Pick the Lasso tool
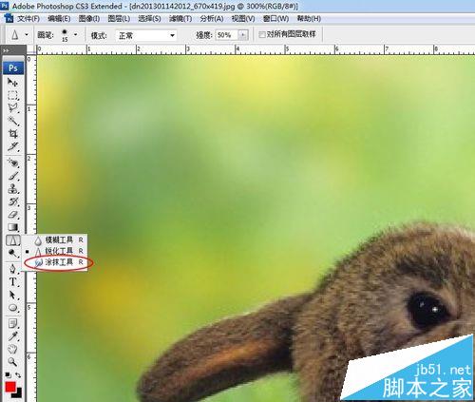The image size is (475, 402). [12, 108]
